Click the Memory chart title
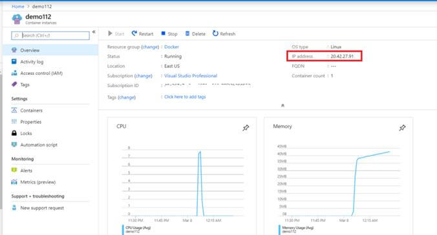This screenshot has width=437, height=235. (x=282, y=126)
